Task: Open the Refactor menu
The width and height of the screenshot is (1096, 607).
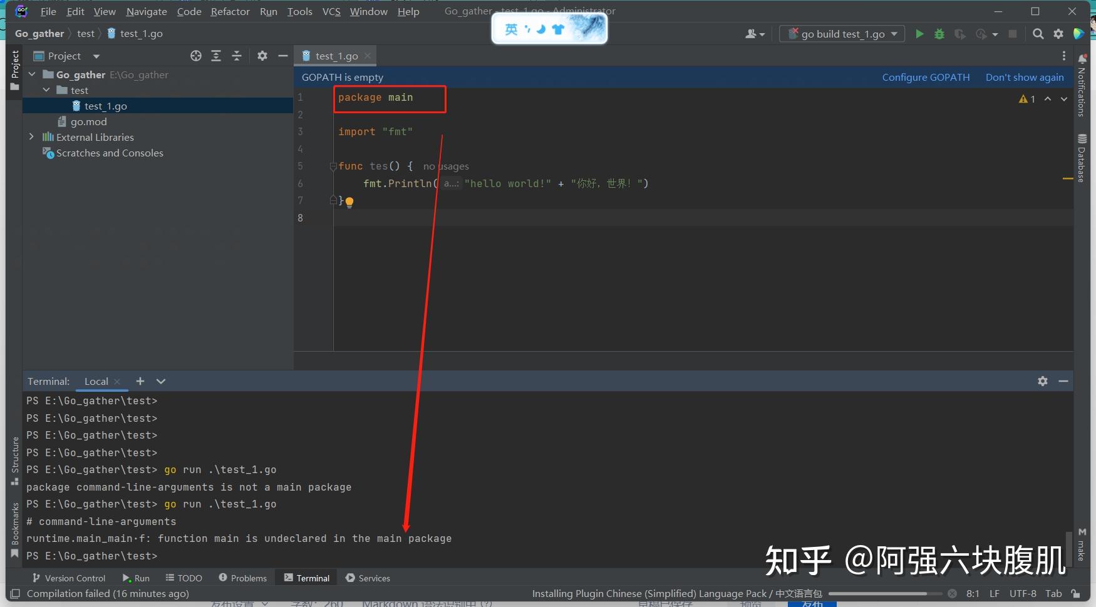Action: 230,11
